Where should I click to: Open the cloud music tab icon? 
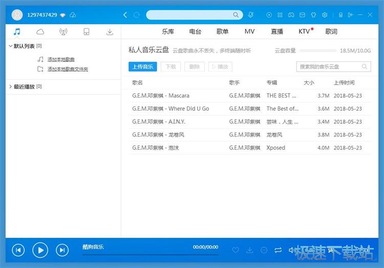40,32
